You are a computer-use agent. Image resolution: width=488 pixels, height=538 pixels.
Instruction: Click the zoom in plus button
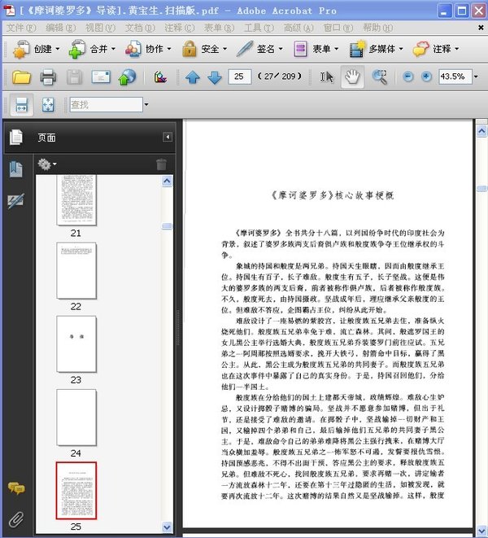click(x=426, y=77)
